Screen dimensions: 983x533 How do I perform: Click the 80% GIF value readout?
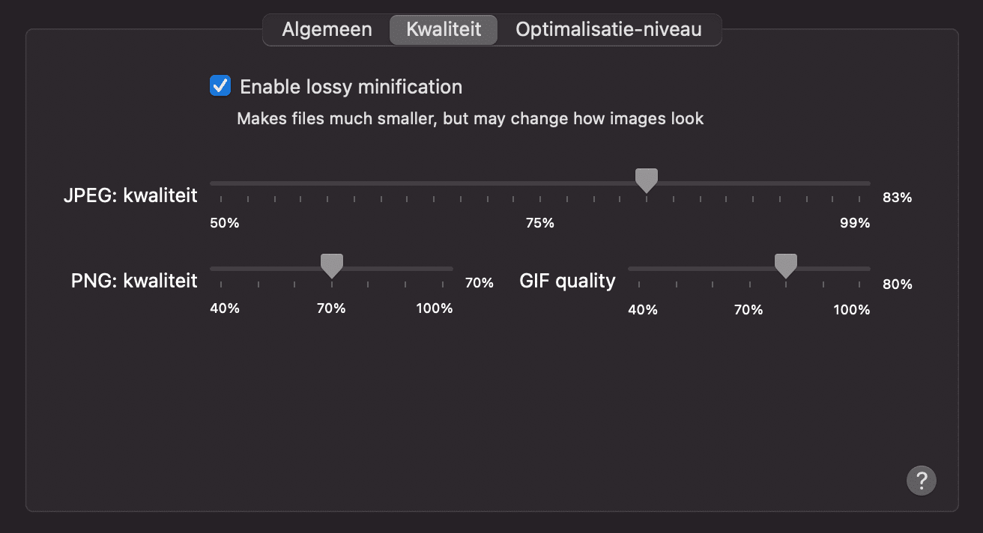(897, 284)
